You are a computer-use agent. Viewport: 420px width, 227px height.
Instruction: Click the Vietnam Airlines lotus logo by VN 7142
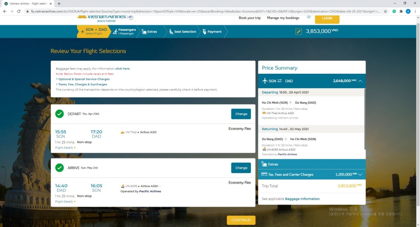coord(123,132)
